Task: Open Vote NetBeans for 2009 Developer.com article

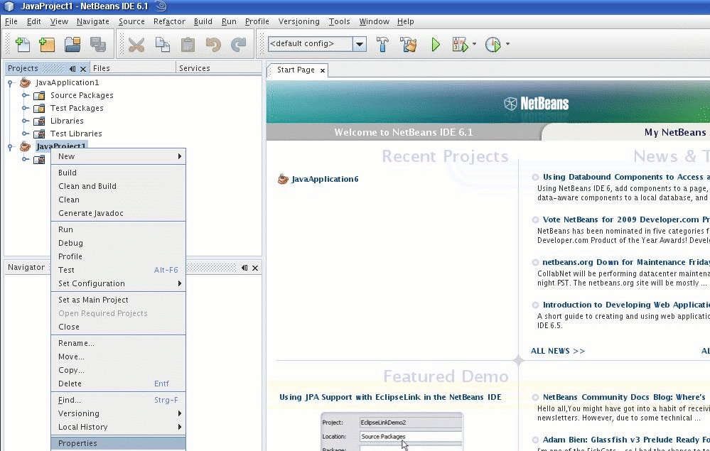Action: (x=626, y=220)
